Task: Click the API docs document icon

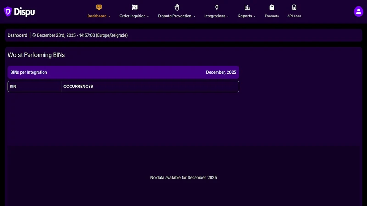Action: pyautogui.click(x=294, y=7)
